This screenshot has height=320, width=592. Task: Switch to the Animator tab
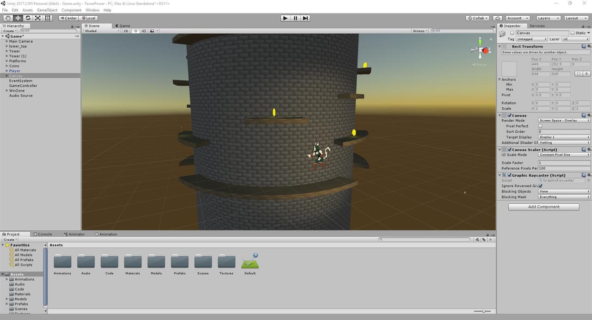tap(74, 234)
